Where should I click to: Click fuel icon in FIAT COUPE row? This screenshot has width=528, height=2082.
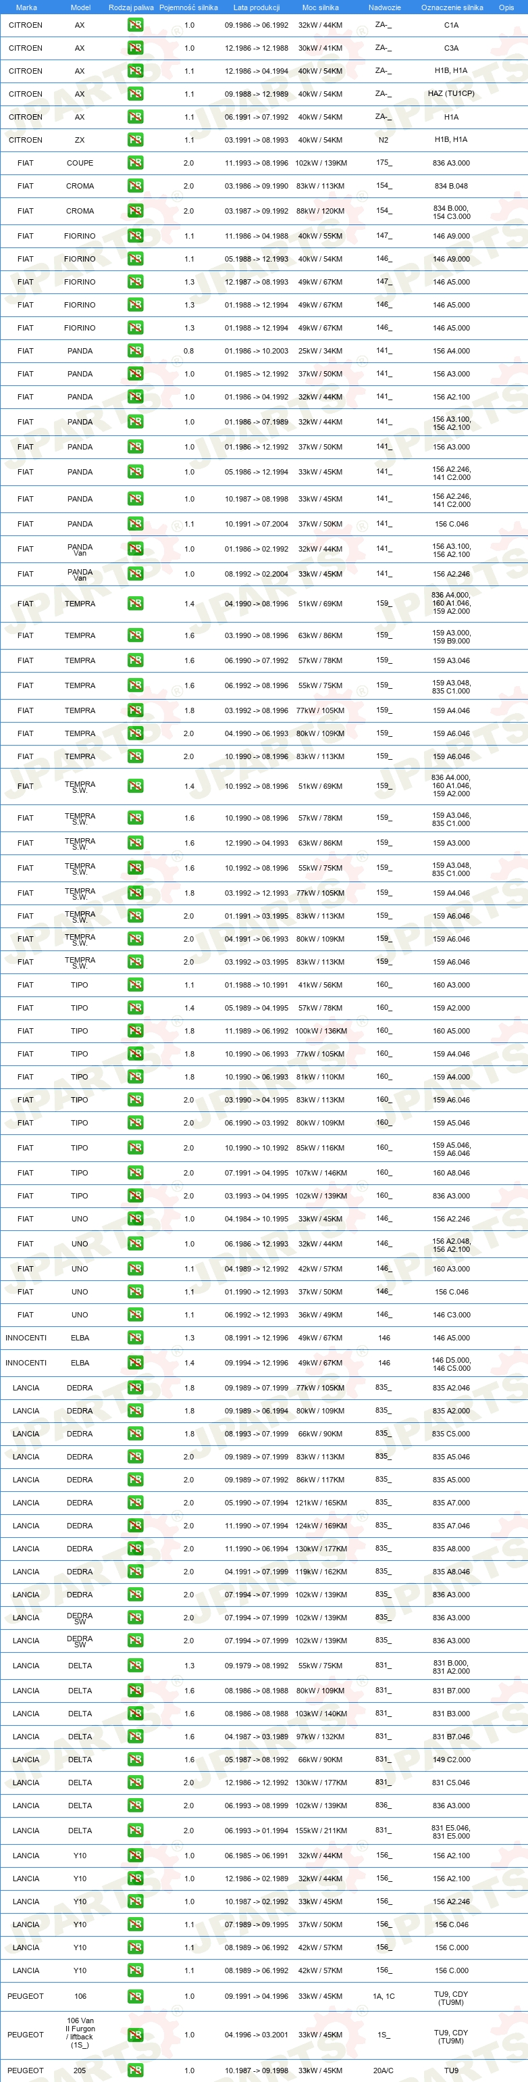tap(135, 162)
